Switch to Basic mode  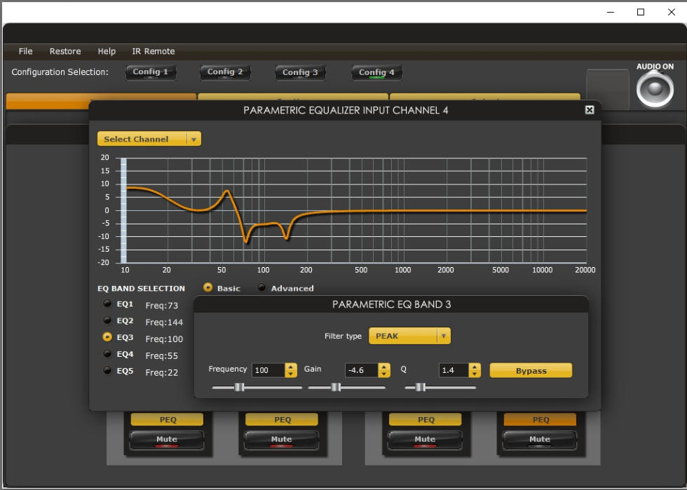(x=208, y=287)
